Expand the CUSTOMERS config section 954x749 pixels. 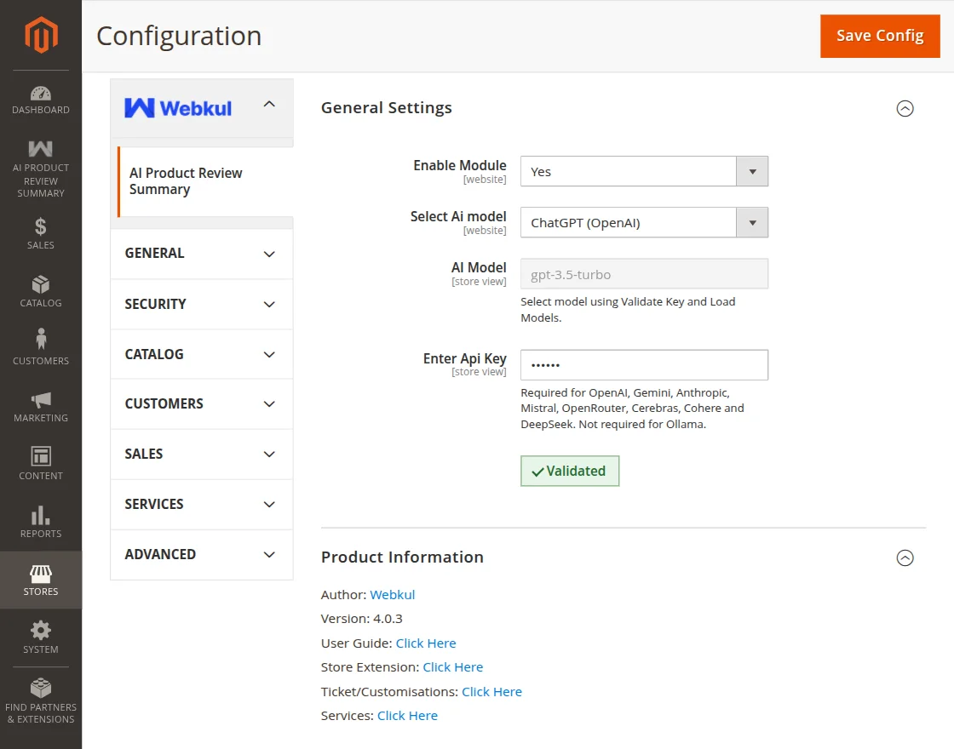tap(201, 403)
